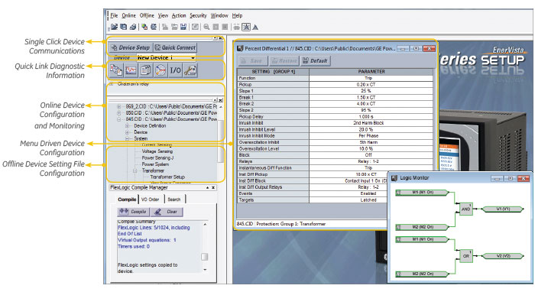535x292 pixels.
Task: Open the Window menu
Action: pyautogui.click(x=219, y=15)
